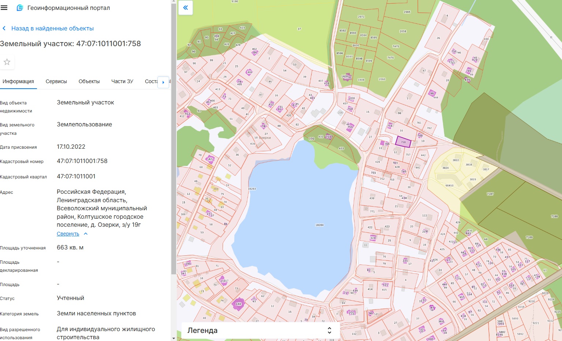Open the Части ЗУ tab

(x=122, y=81)
